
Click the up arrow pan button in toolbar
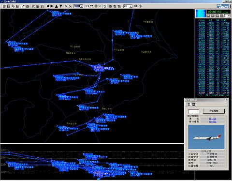[57, 6]
